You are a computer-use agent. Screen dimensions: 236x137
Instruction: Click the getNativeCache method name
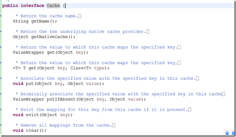[50, 37]
